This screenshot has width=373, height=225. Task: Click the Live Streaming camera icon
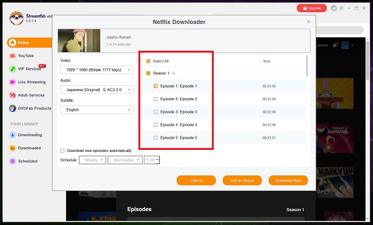12,82
